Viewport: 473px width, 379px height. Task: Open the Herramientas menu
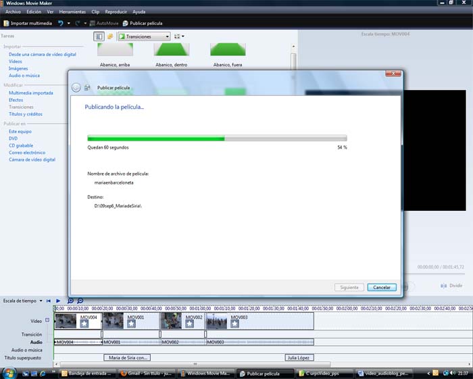(x=72, y=11)
